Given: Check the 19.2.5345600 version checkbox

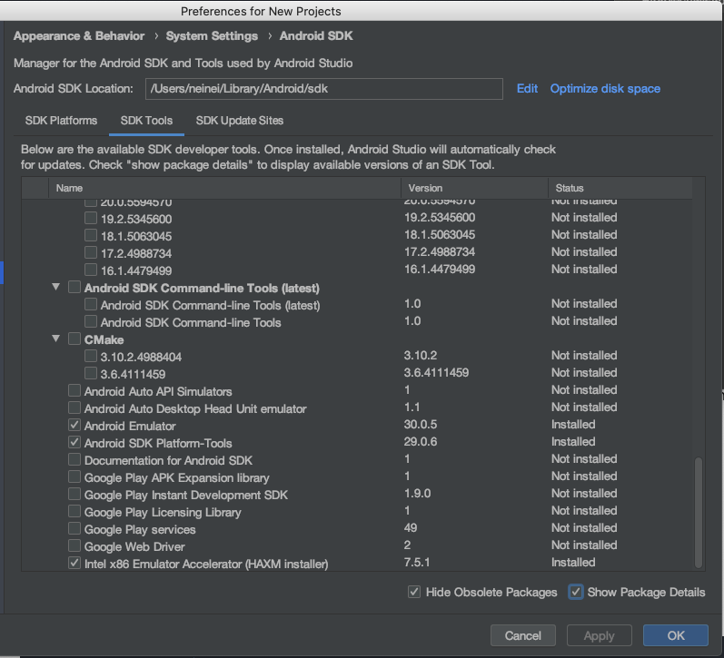Looking at the screenshot, I should coord(91,218).
